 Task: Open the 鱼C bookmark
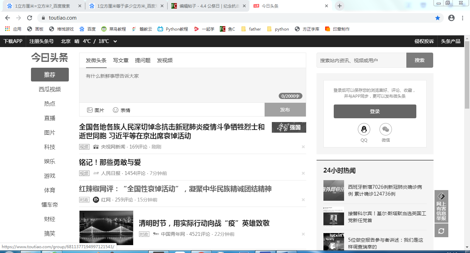pyautogui.click(x=227, y=29)
